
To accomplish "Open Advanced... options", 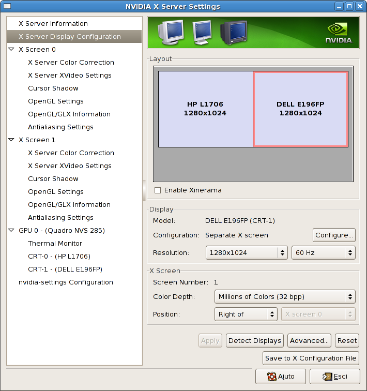I will pyautogui.click(x=309, y=341).
